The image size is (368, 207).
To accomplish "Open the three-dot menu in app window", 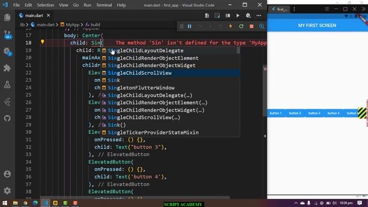I will point(294,9).
